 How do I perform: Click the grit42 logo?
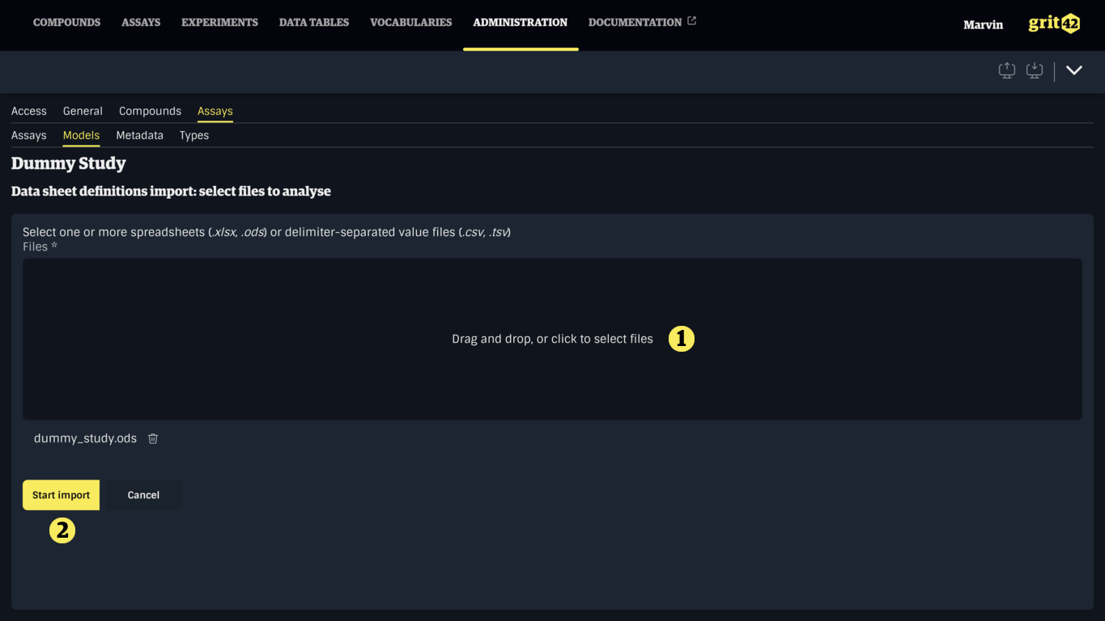[x=1053, y=23]
